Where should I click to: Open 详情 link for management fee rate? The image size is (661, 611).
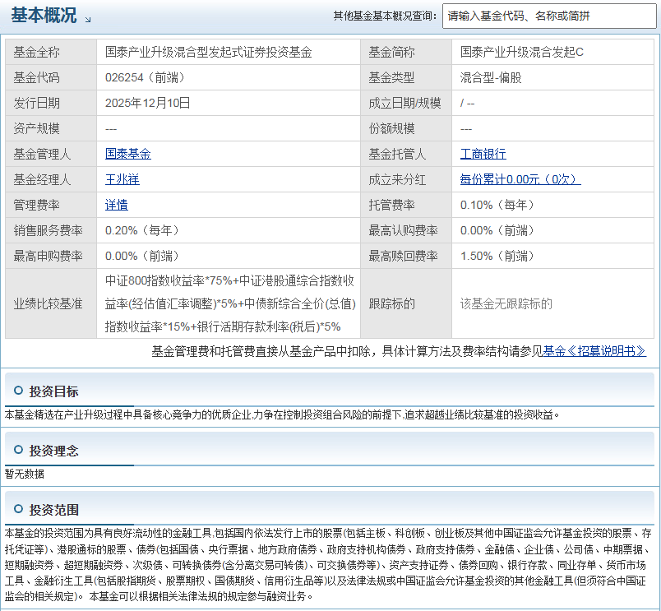[x=117, y=205]
